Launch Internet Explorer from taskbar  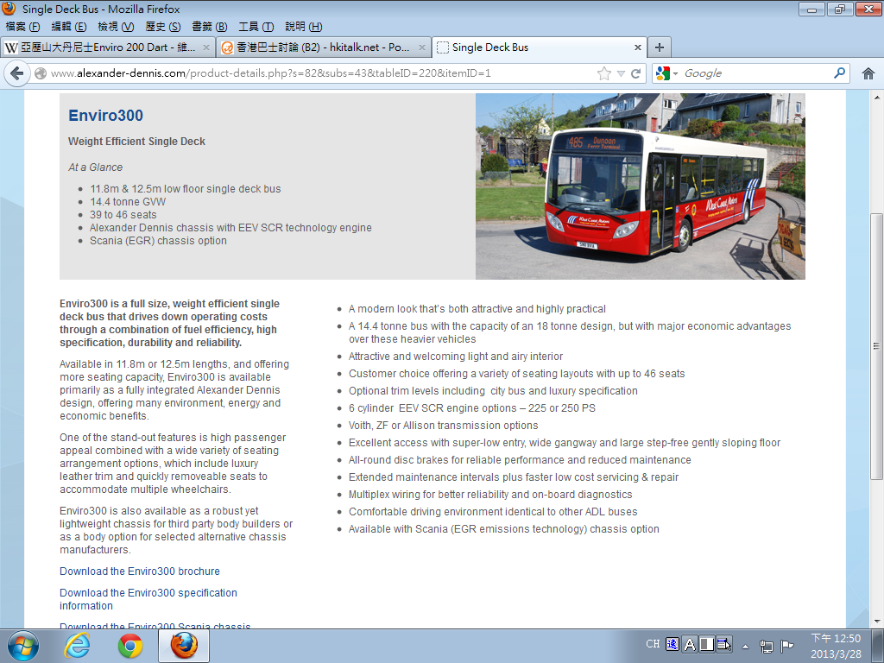point(77,646)
